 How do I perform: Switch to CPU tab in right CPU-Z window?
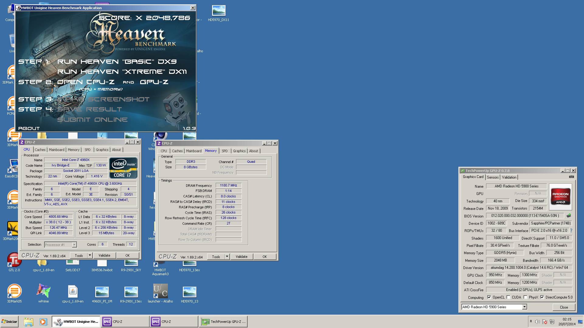(164, 151)
